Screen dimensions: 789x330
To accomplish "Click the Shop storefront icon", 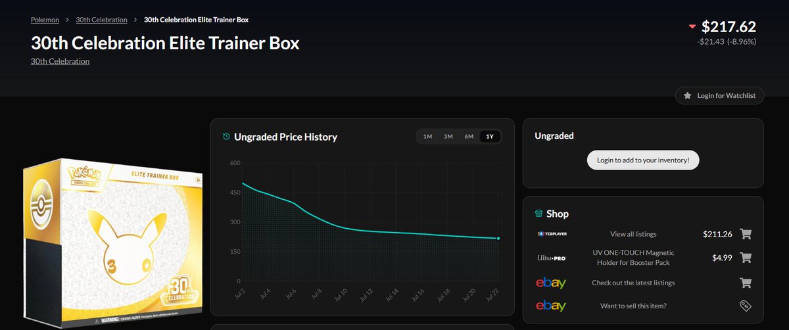I will (538, 214).
